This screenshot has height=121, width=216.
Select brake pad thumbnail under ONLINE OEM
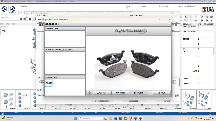[x=49, y=83]
